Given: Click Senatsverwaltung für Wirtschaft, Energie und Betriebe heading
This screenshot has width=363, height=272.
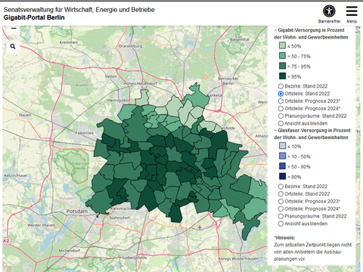Looking at the screenshot, I should point(79,10).
